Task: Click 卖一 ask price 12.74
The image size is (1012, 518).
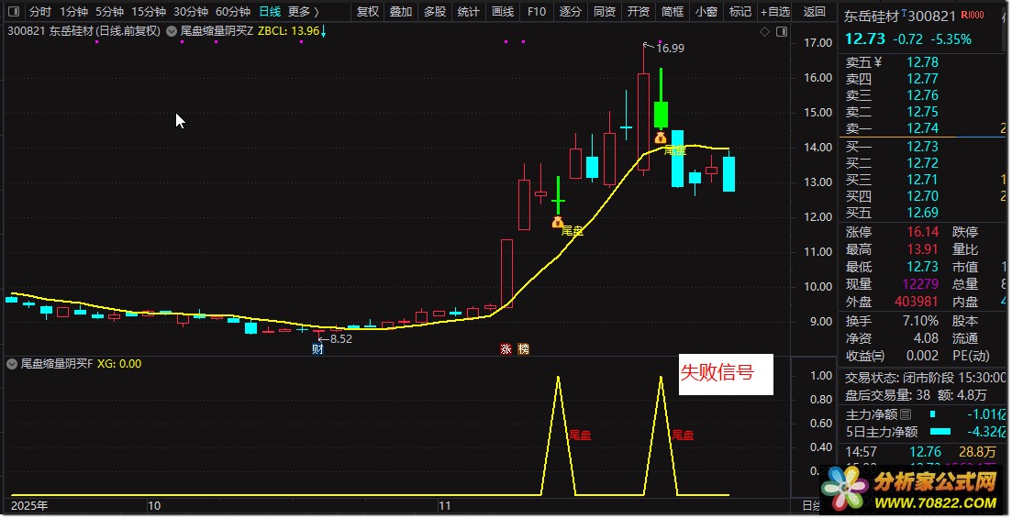Action: [922, 128]
